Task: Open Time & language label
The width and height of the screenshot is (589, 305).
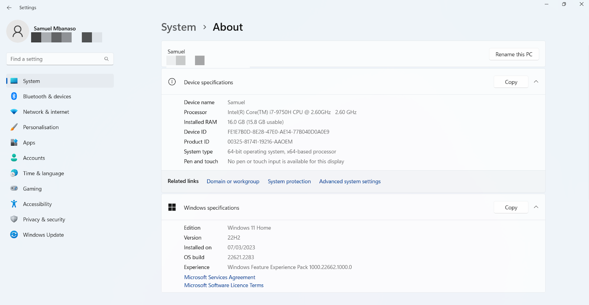Action: (43, 173)
